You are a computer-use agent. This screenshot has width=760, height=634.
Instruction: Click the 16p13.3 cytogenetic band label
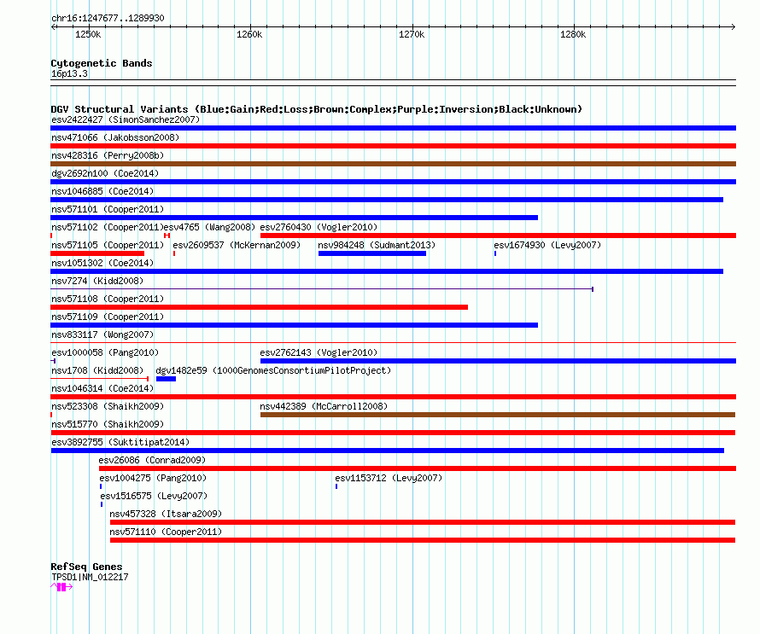pos(69,73)
